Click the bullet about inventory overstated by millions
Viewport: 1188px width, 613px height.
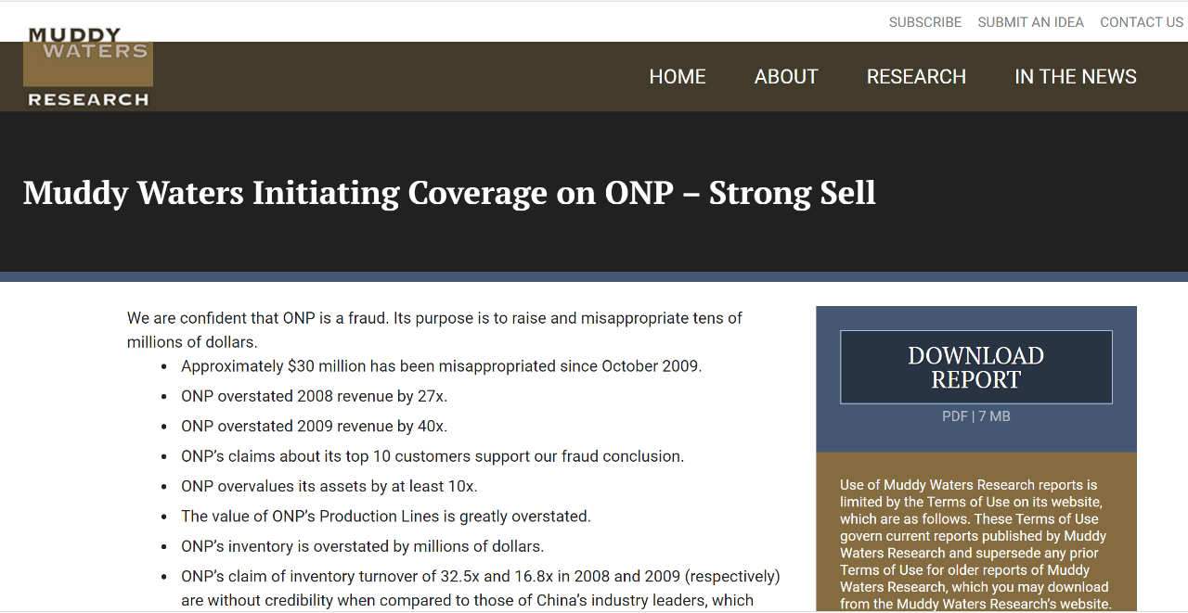(362, 546)
